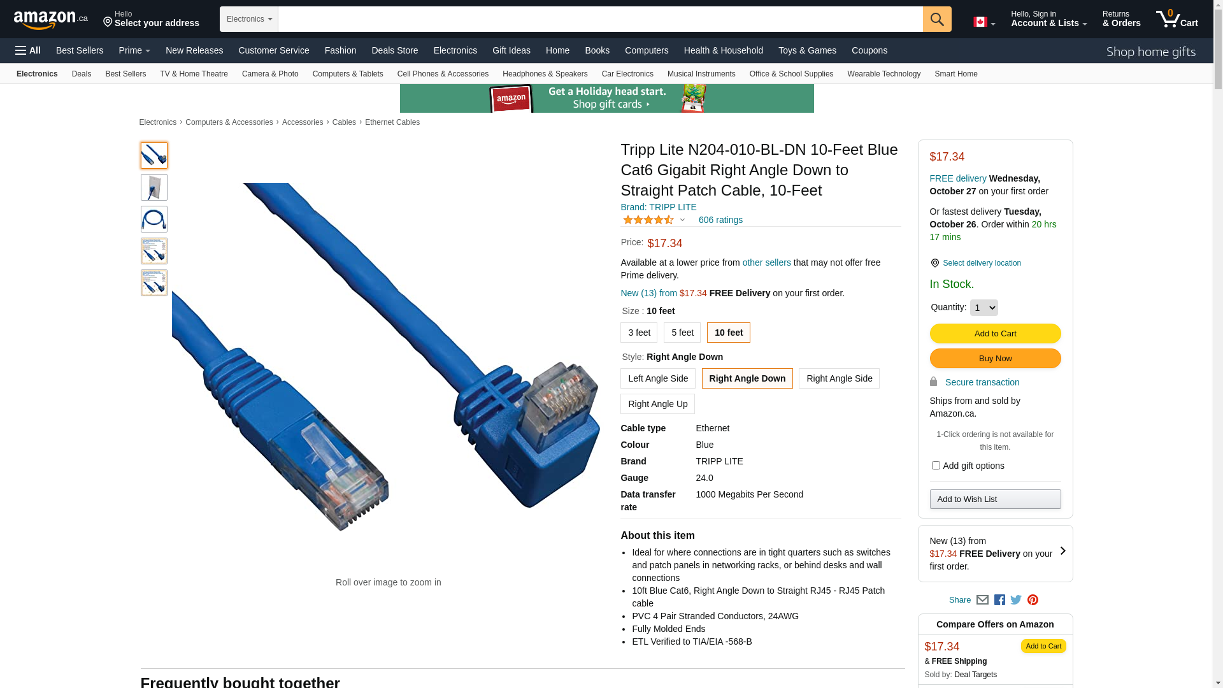Viewport: 1223px width, 688px height.
Task: Click the search magnifier button
Action: 937,19
